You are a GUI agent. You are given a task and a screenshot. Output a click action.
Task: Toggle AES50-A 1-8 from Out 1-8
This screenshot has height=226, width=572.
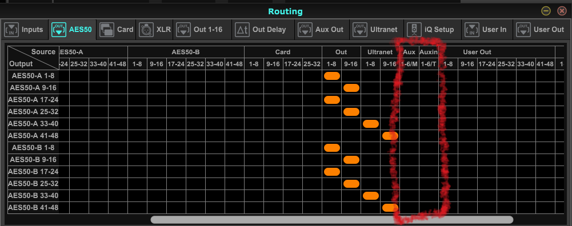tap(332, 76)
